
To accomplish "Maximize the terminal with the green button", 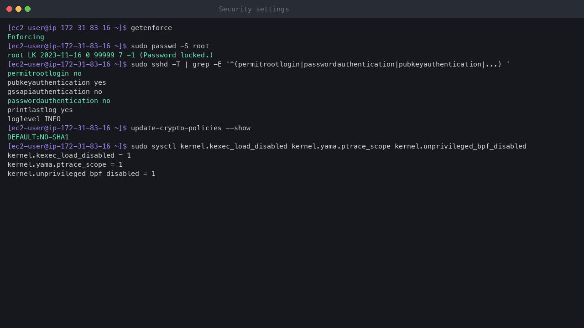I will tap(27, 9).
